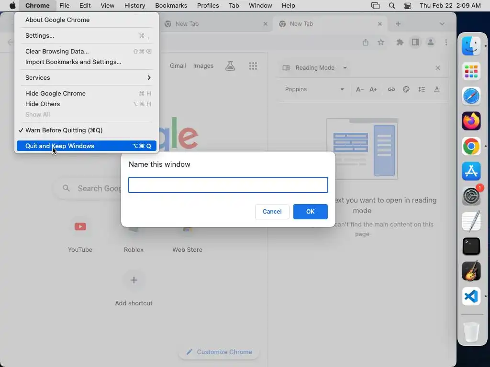Open the Images link
Screen dimensions: 490x367
pos(203,66)
